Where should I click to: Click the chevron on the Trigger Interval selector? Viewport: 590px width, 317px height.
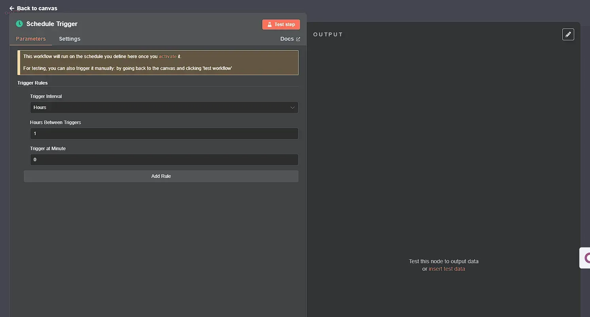[x=293, y=108]
